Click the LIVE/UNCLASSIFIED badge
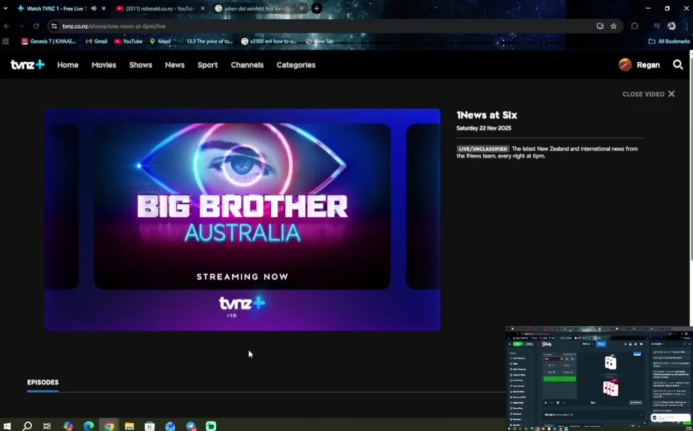 coord(483,149)
